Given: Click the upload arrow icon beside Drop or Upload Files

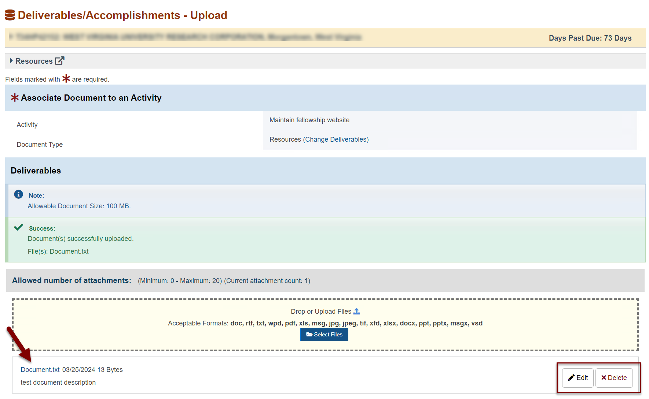Looking at the screenshot, I should pyautogui.click(x=356, y=311).
